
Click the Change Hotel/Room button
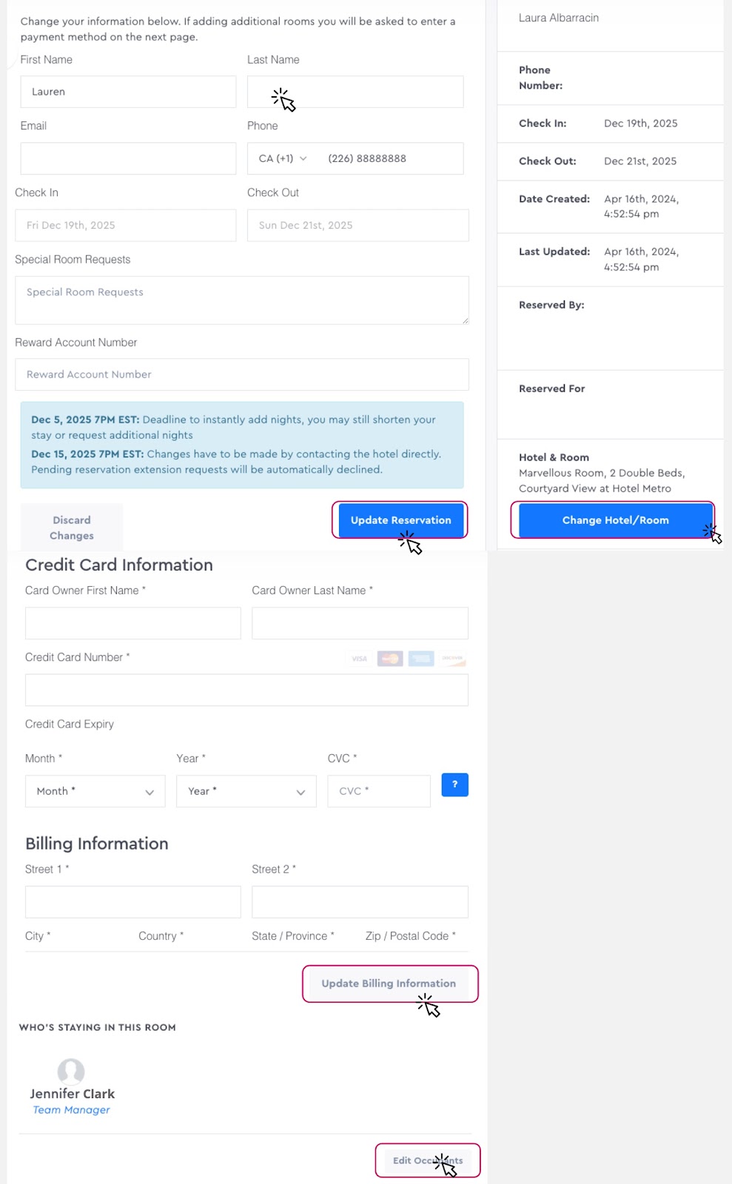coord(615,520)
